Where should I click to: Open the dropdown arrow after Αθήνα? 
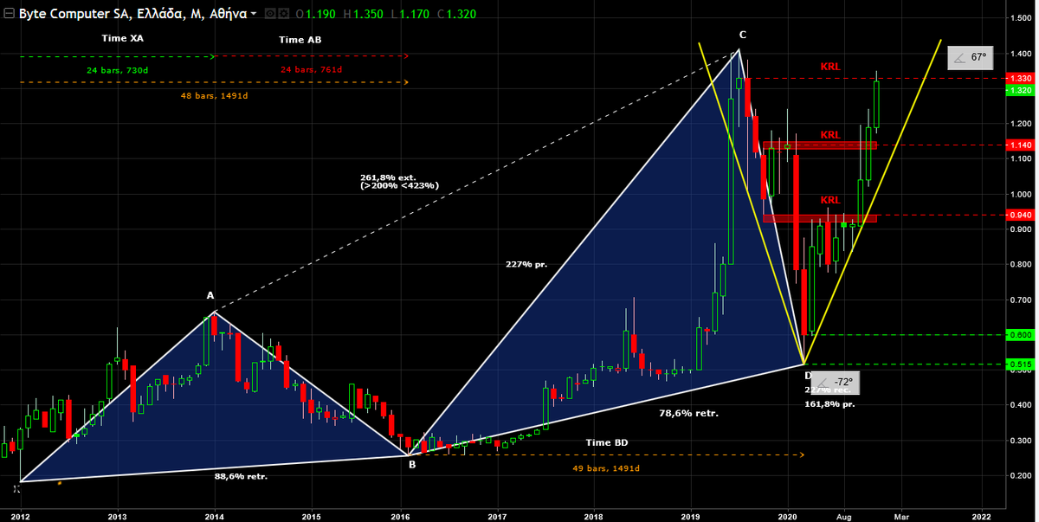(x=253, y=15)
